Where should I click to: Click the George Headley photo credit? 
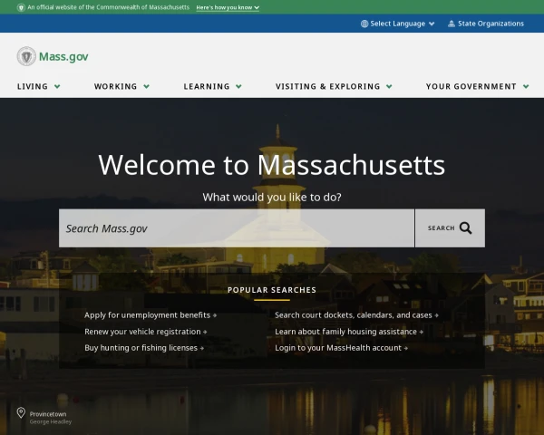coord(51,421)
